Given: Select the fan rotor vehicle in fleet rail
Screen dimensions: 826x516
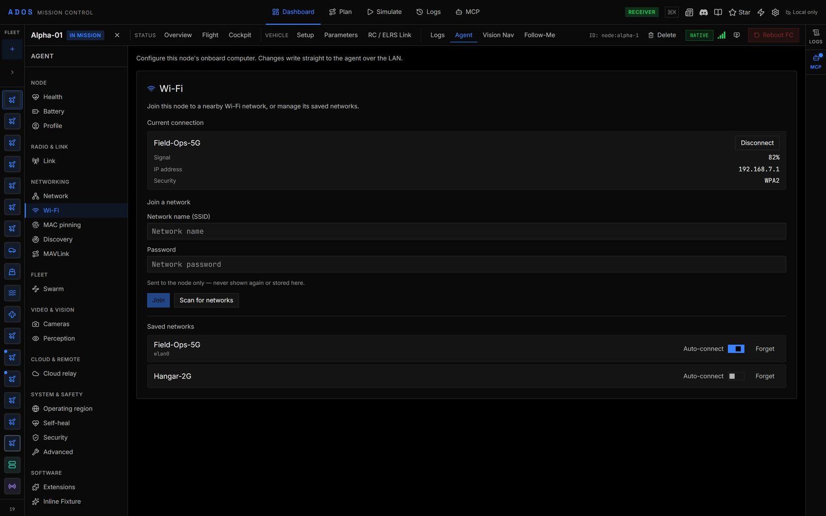Looking at the screenshot, I should coord(12,314).
